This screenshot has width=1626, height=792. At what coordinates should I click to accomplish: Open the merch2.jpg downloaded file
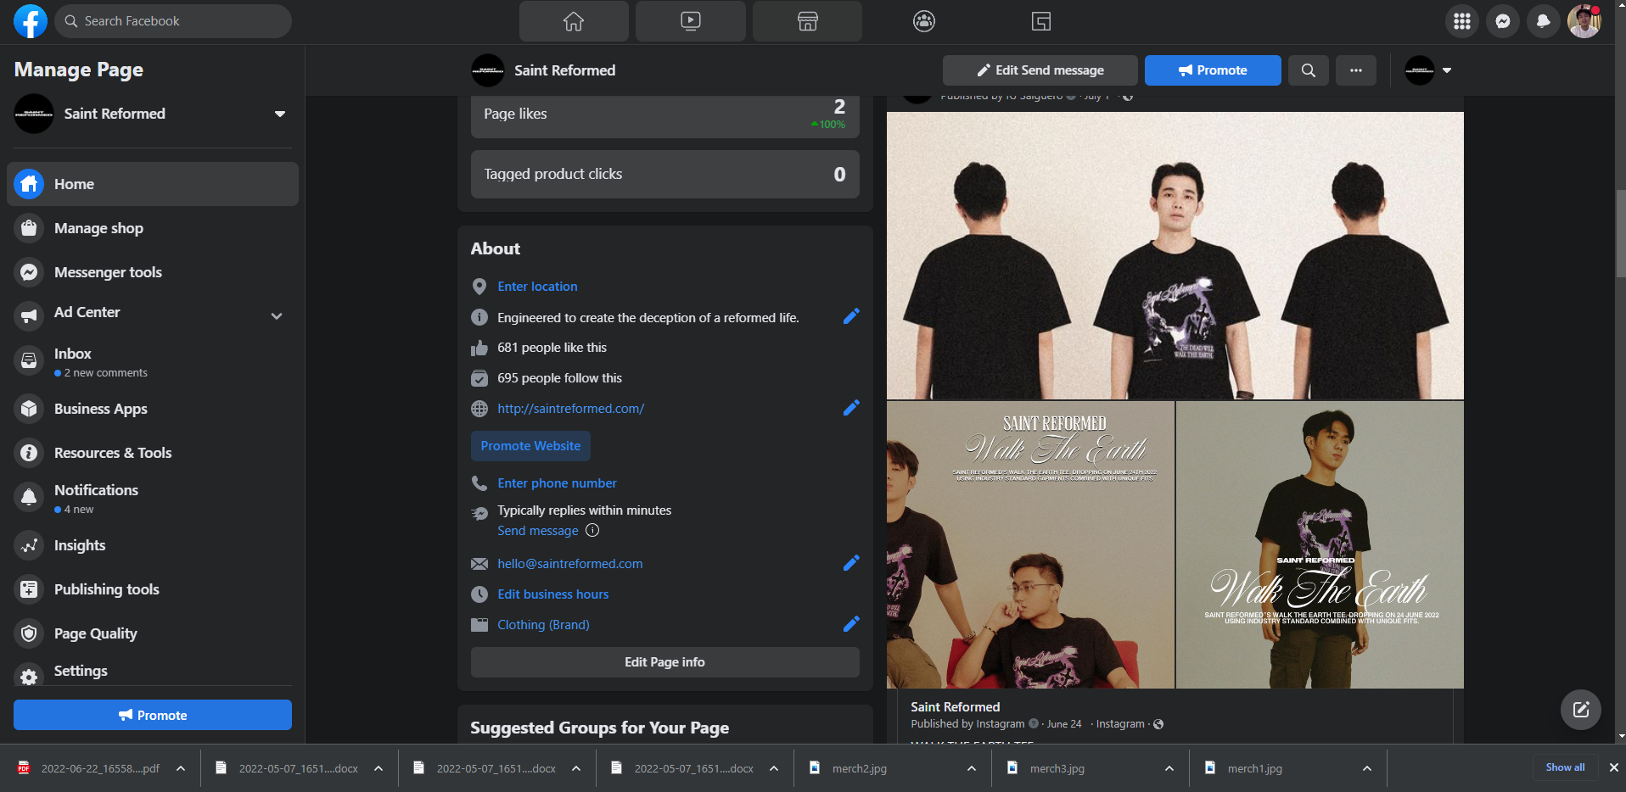(860, 768)
